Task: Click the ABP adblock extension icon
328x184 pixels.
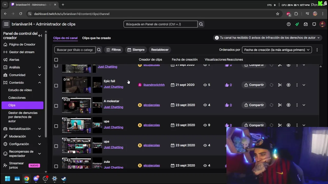Action: pos(289,14)
